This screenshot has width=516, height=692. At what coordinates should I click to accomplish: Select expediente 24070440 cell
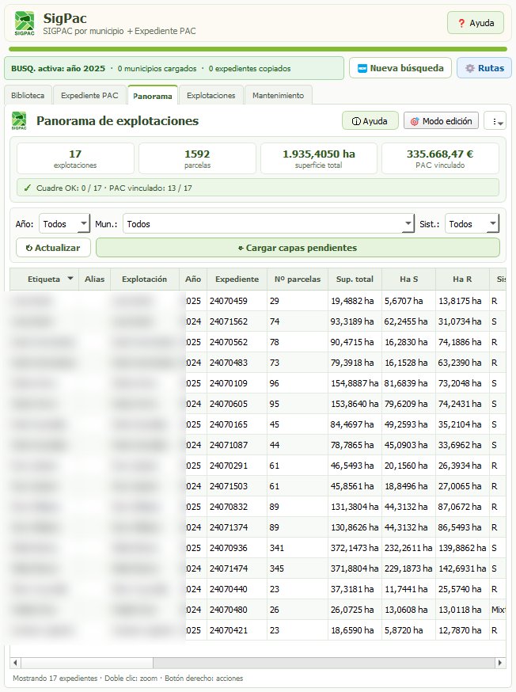tap(237, 589)
